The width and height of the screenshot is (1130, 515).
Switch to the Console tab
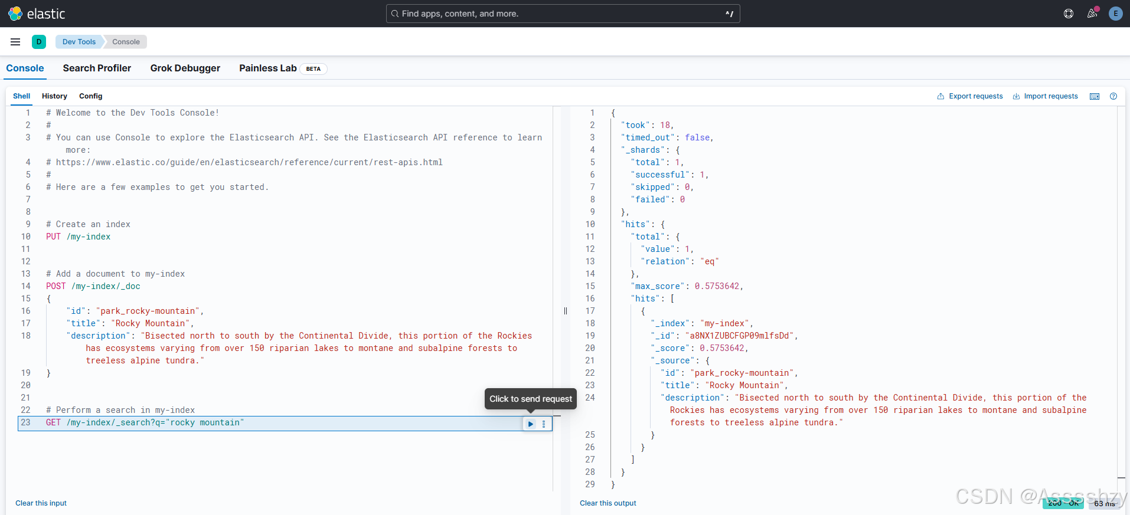tap(25, 68)
